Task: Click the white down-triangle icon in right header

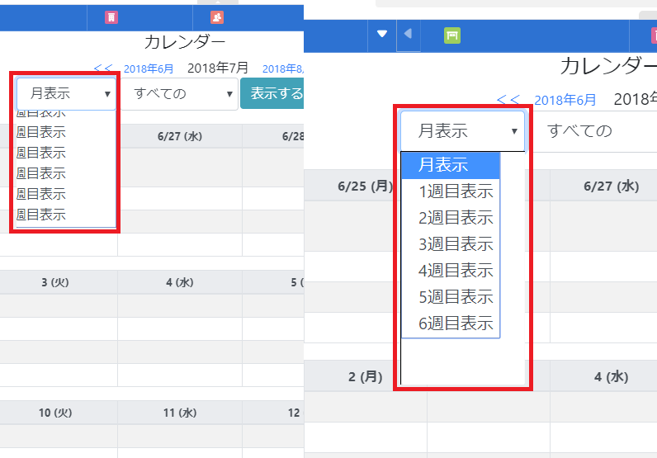Action: (381, 34)
